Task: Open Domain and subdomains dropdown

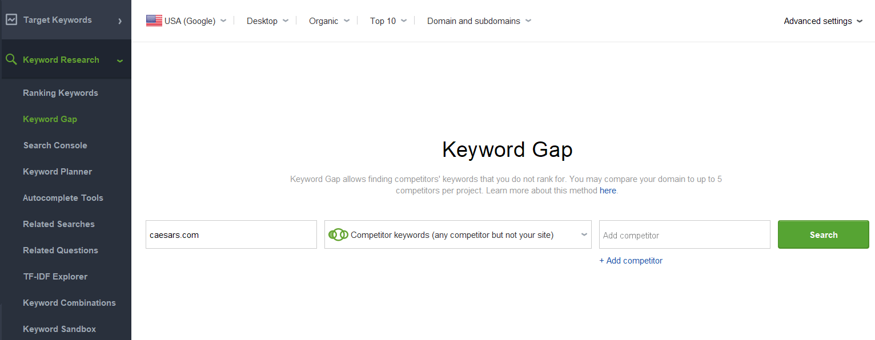Action: tap(479, 21)
